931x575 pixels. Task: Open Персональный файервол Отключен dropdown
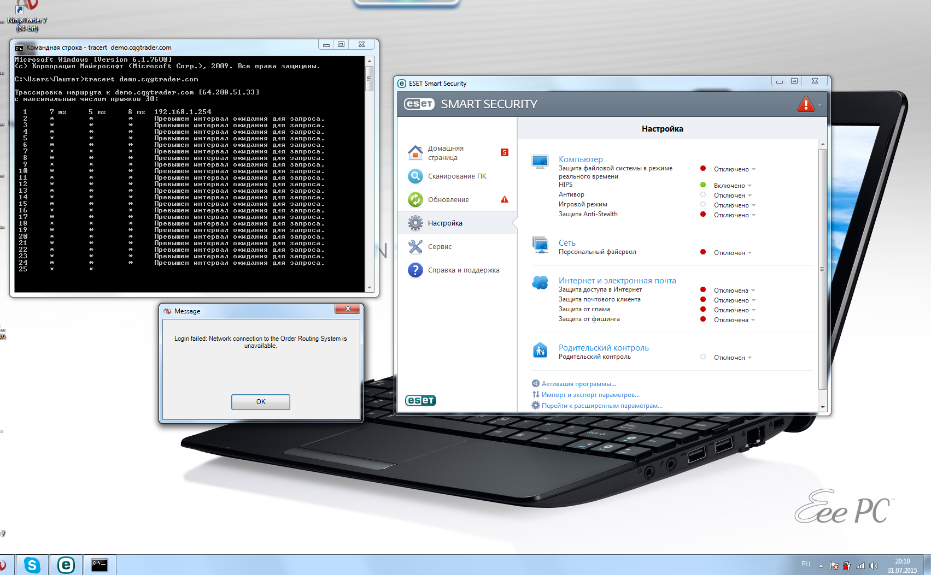(733, 253)
